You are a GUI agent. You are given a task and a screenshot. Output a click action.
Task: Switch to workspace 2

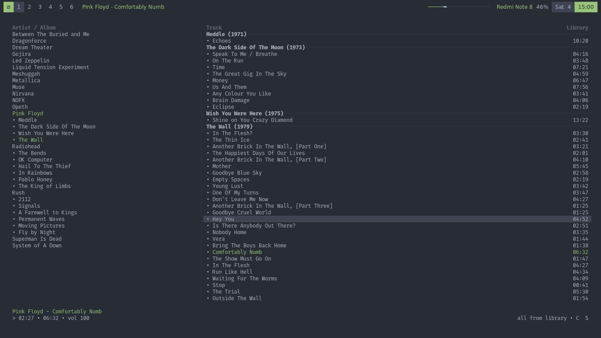pos(29,7)
